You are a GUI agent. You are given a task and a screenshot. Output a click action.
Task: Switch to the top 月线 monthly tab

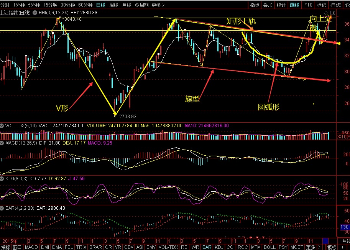127,5
